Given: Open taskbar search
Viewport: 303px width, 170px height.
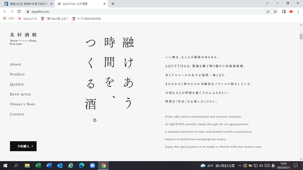Looking at the screenshot, I should [16, 166].
